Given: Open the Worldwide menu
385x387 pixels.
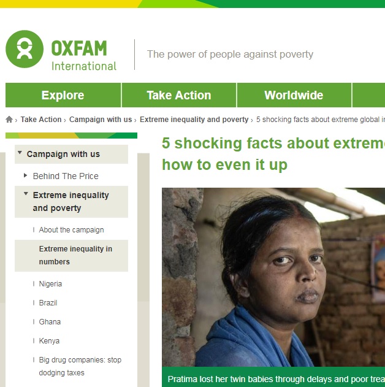Looking at the screenshot, I should pos(294,95).
